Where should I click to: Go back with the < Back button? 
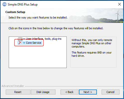pos(69,92)
